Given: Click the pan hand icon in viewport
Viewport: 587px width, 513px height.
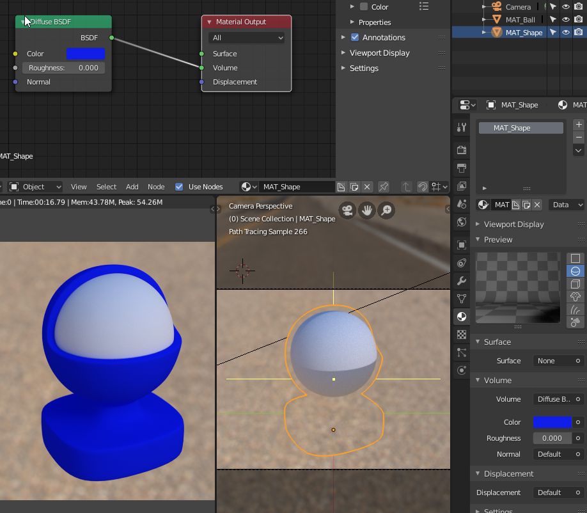Looking at the screenshot, I should (367, 210).
